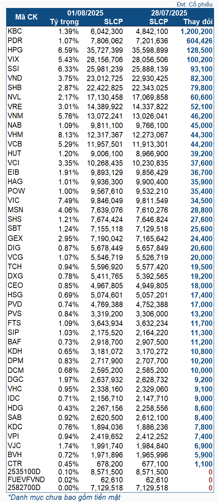Click VIC's 7.49% weight value
Viewport: 218px width, 502px height.
coord(68,201)
